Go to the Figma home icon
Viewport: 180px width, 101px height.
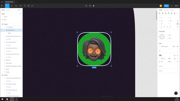[x=2, y=2]
